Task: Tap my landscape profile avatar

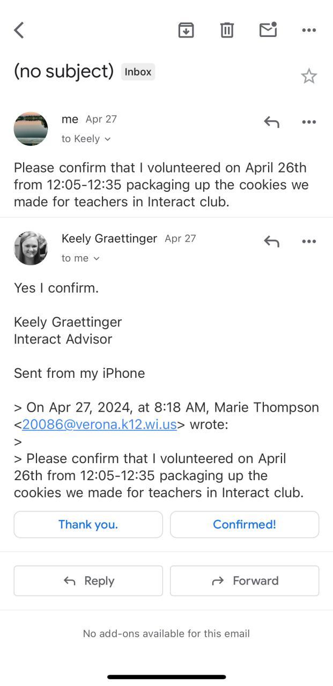Action: 31,129
